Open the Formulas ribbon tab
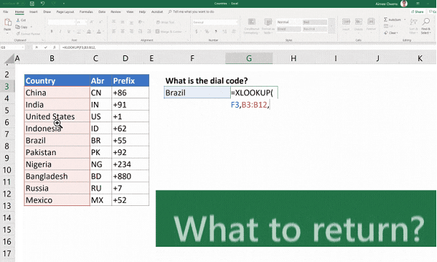437x262 pixels. click(86, 12)
